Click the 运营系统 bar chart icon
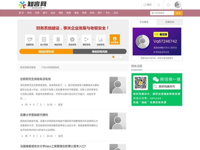This screenshot has height=150, width=200. coord(101,39)
